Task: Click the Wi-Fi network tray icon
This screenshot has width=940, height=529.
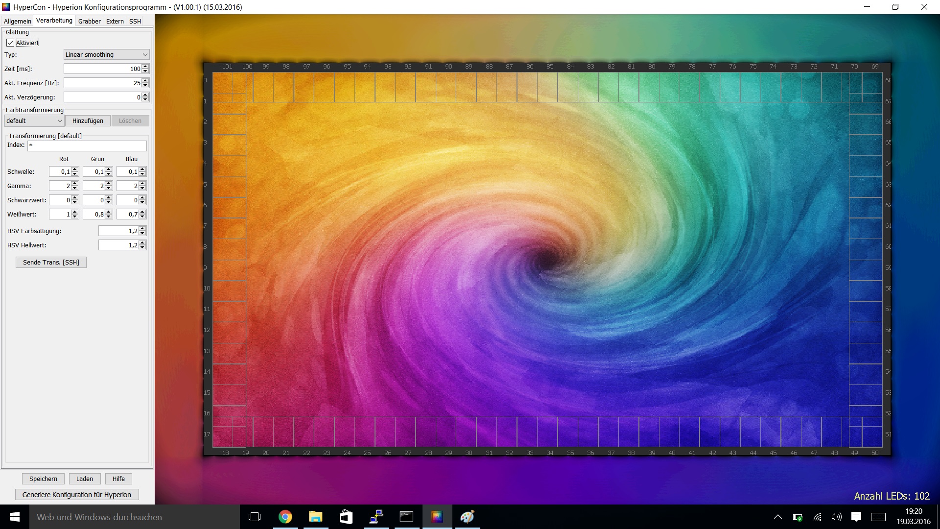Action: [x=818, y=517]
